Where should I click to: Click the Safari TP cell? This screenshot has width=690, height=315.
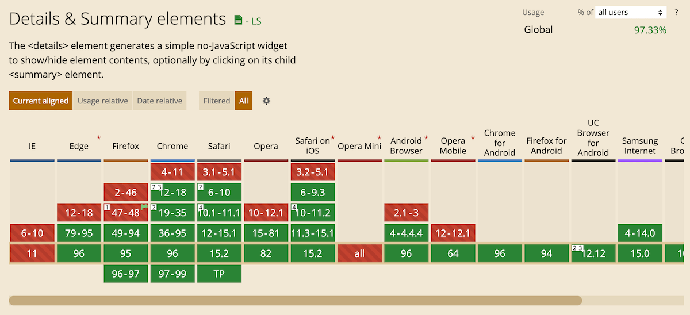pyautogui.click(x=219, y=274)
